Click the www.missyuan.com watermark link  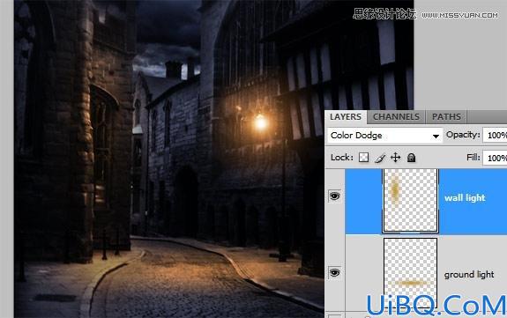coord(459,15)
